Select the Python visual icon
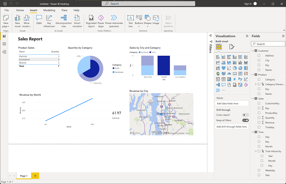 [x=240, y=79]
